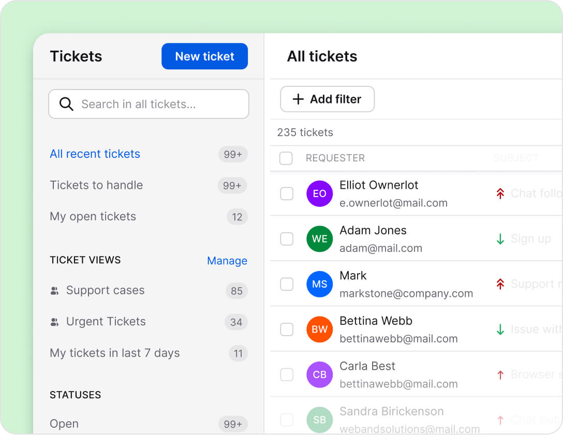Select Bettina Webb's orange avatar
The height and width of the screenshot is (435, 563).
[x=319, y=329]
